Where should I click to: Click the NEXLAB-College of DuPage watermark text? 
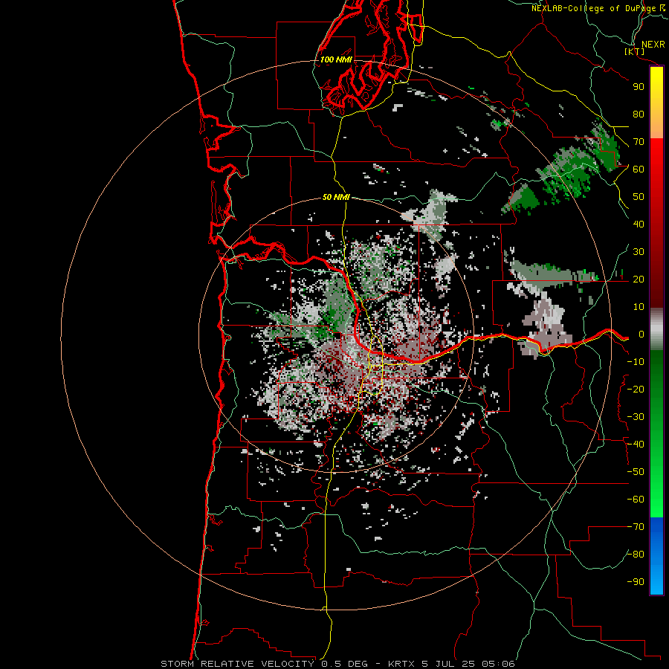(598, 8)
